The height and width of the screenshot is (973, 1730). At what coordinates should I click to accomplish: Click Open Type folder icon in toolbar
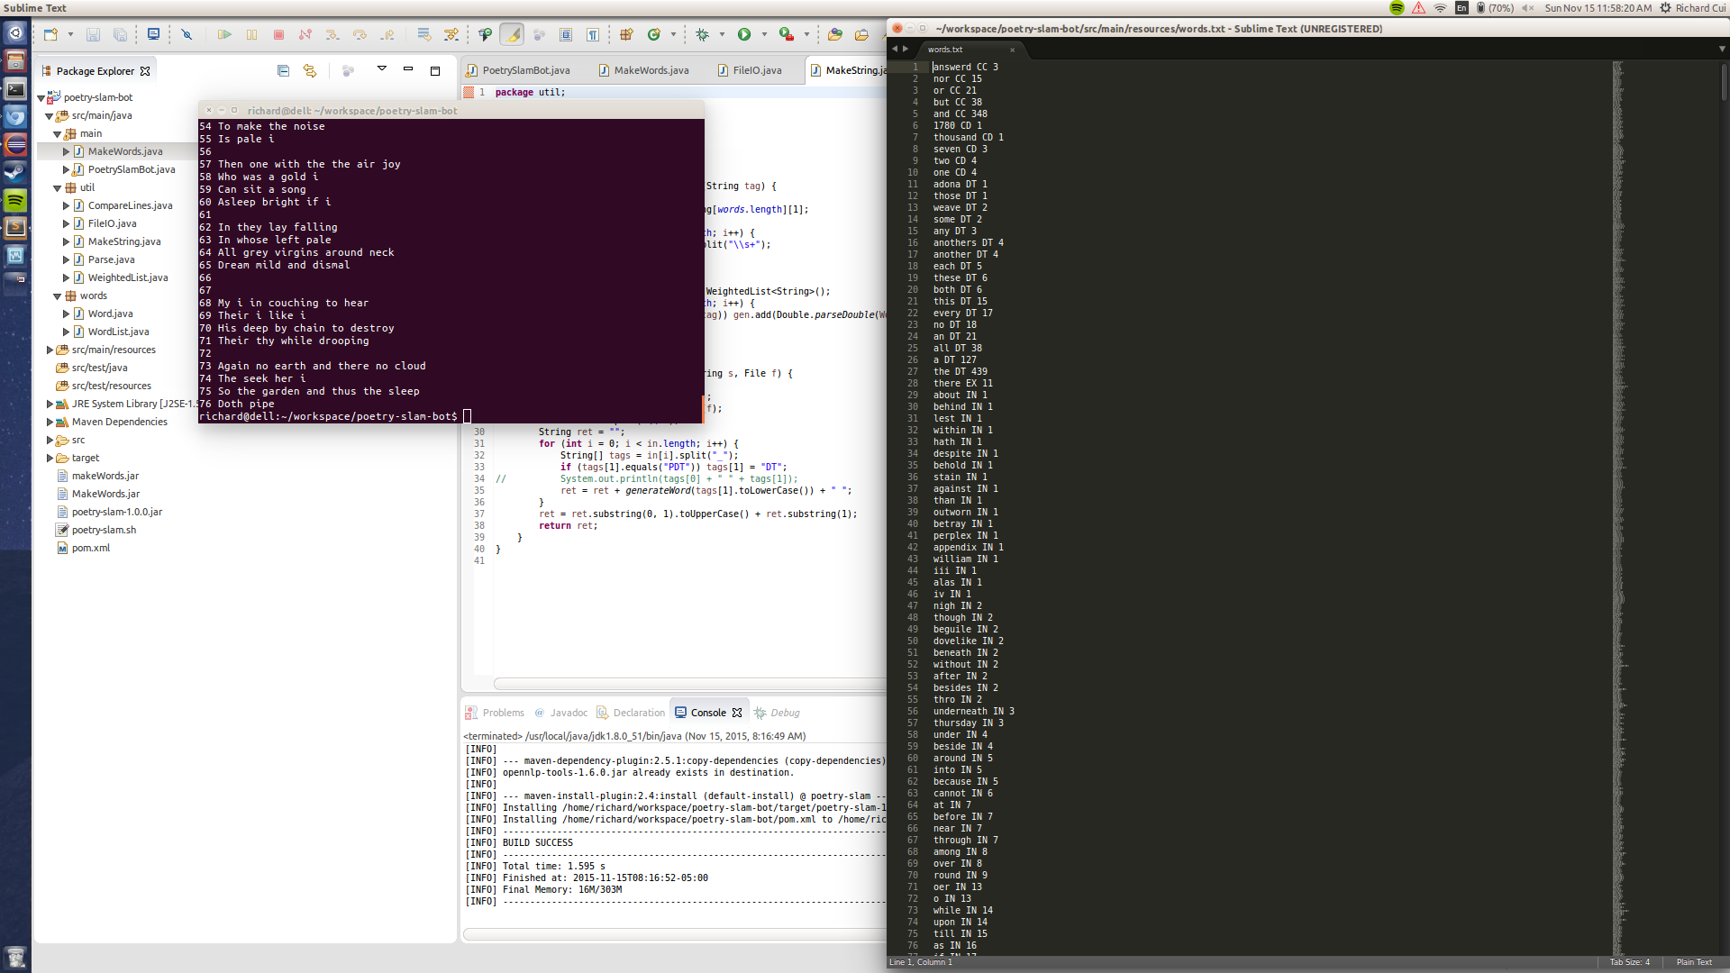[835, 34]
